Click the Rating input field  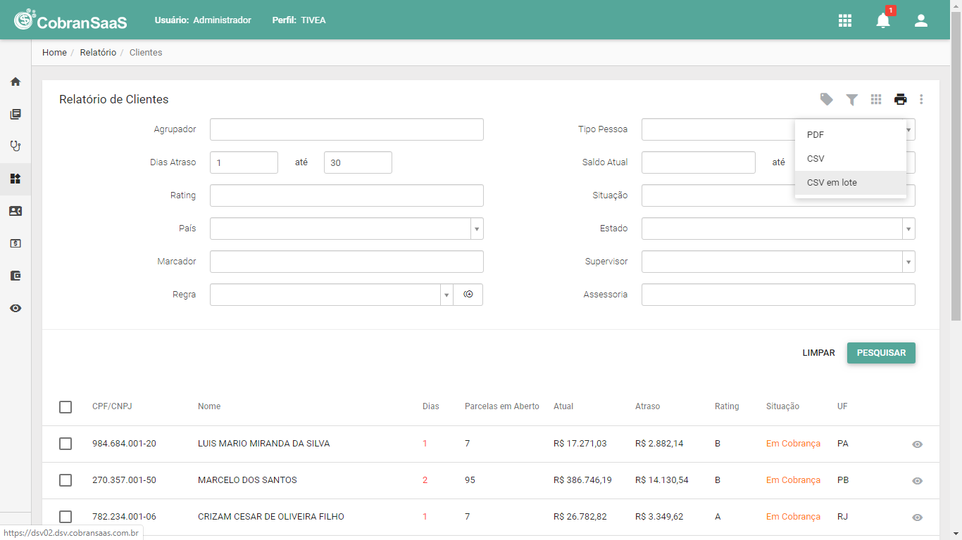[x=346, y=195]
